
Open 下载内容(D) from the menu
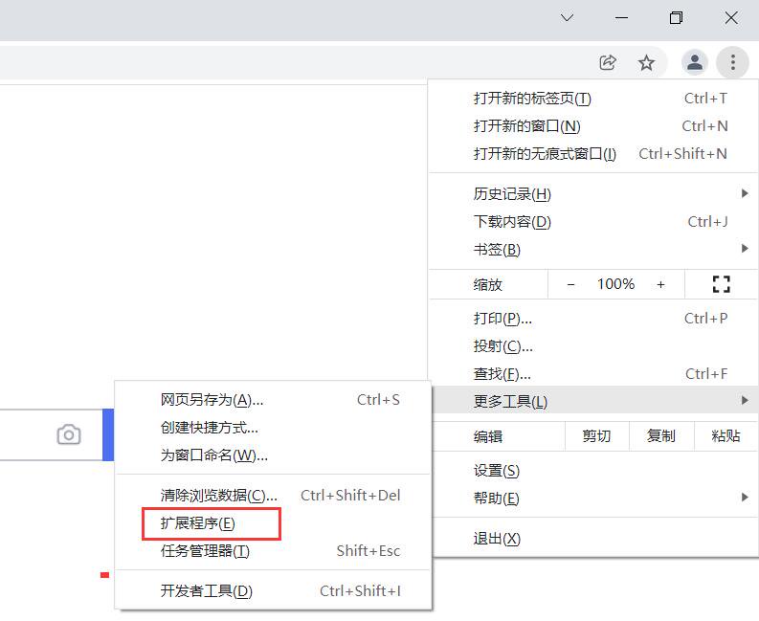point(593,222)
